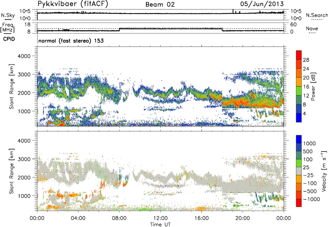Click the '1000' velocity colorbar value
The image size is (328, 227).
(310, 143)
